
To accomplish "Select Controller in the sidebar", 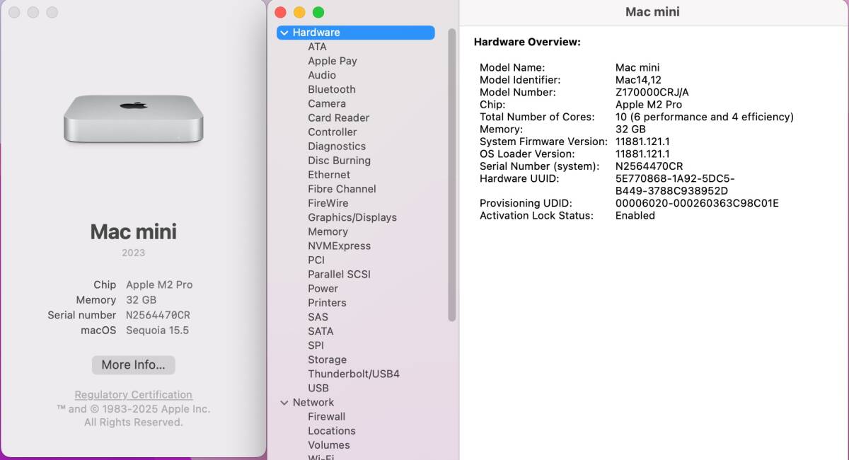I will click(x=333, y=132).
